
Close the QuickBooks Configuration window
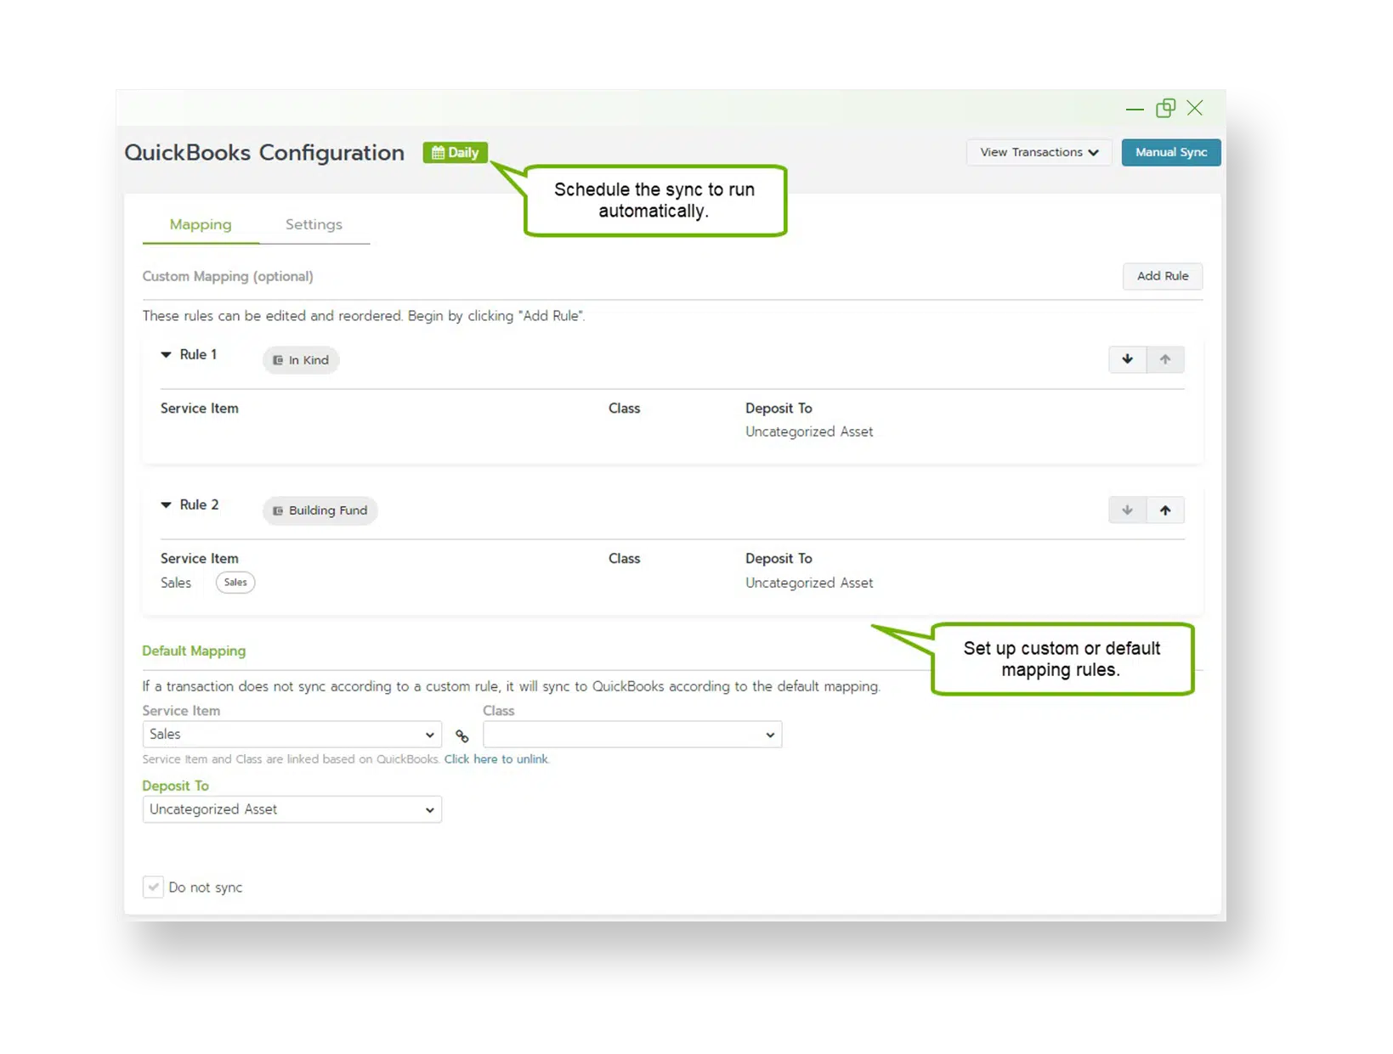[1195, 108]
